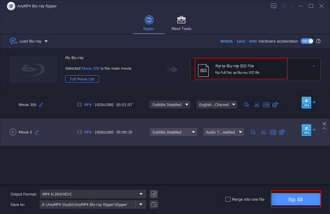
Task: Open hardware acceleration help question mark
Action: tap(318, 41)
